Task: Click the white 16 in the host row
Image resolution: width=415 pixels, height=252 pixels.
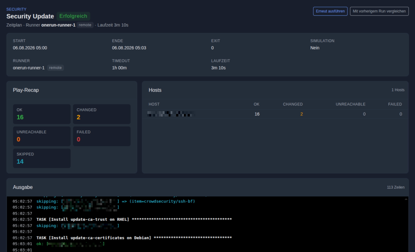Action: [x=257, y=114]
